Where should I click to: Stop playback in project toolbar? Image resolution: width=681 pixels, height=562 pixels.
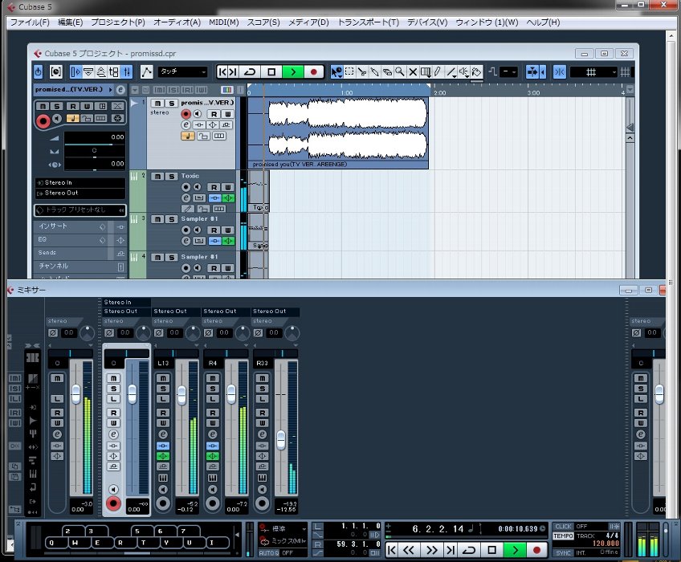point(271,71)
